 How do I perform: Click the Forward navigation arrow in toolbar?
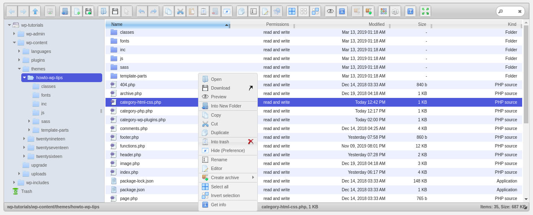click(23, 11)
